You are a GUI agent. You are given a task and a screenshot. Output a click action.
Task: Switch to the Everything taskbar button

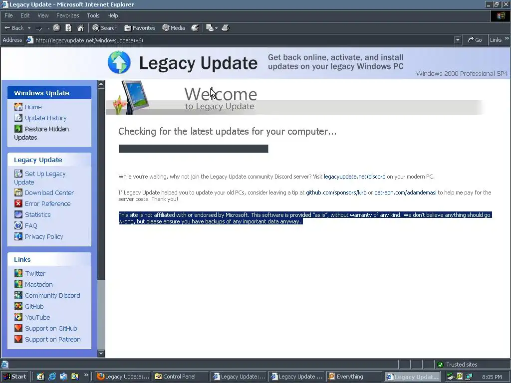354,377
